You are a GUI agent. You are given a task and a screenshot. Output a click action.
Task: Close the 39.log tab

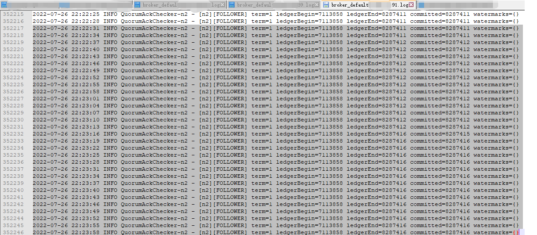click(317, 5)
